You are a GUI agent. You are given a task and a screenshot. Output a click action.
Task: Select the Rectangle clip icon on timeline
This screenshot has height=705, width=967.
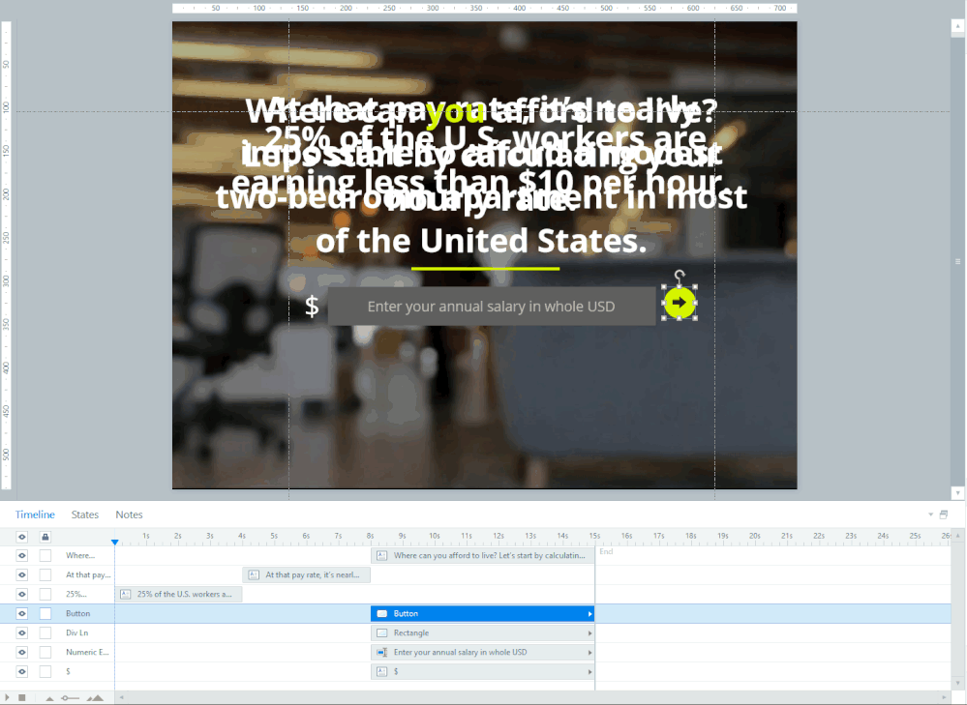pos(381,633)
